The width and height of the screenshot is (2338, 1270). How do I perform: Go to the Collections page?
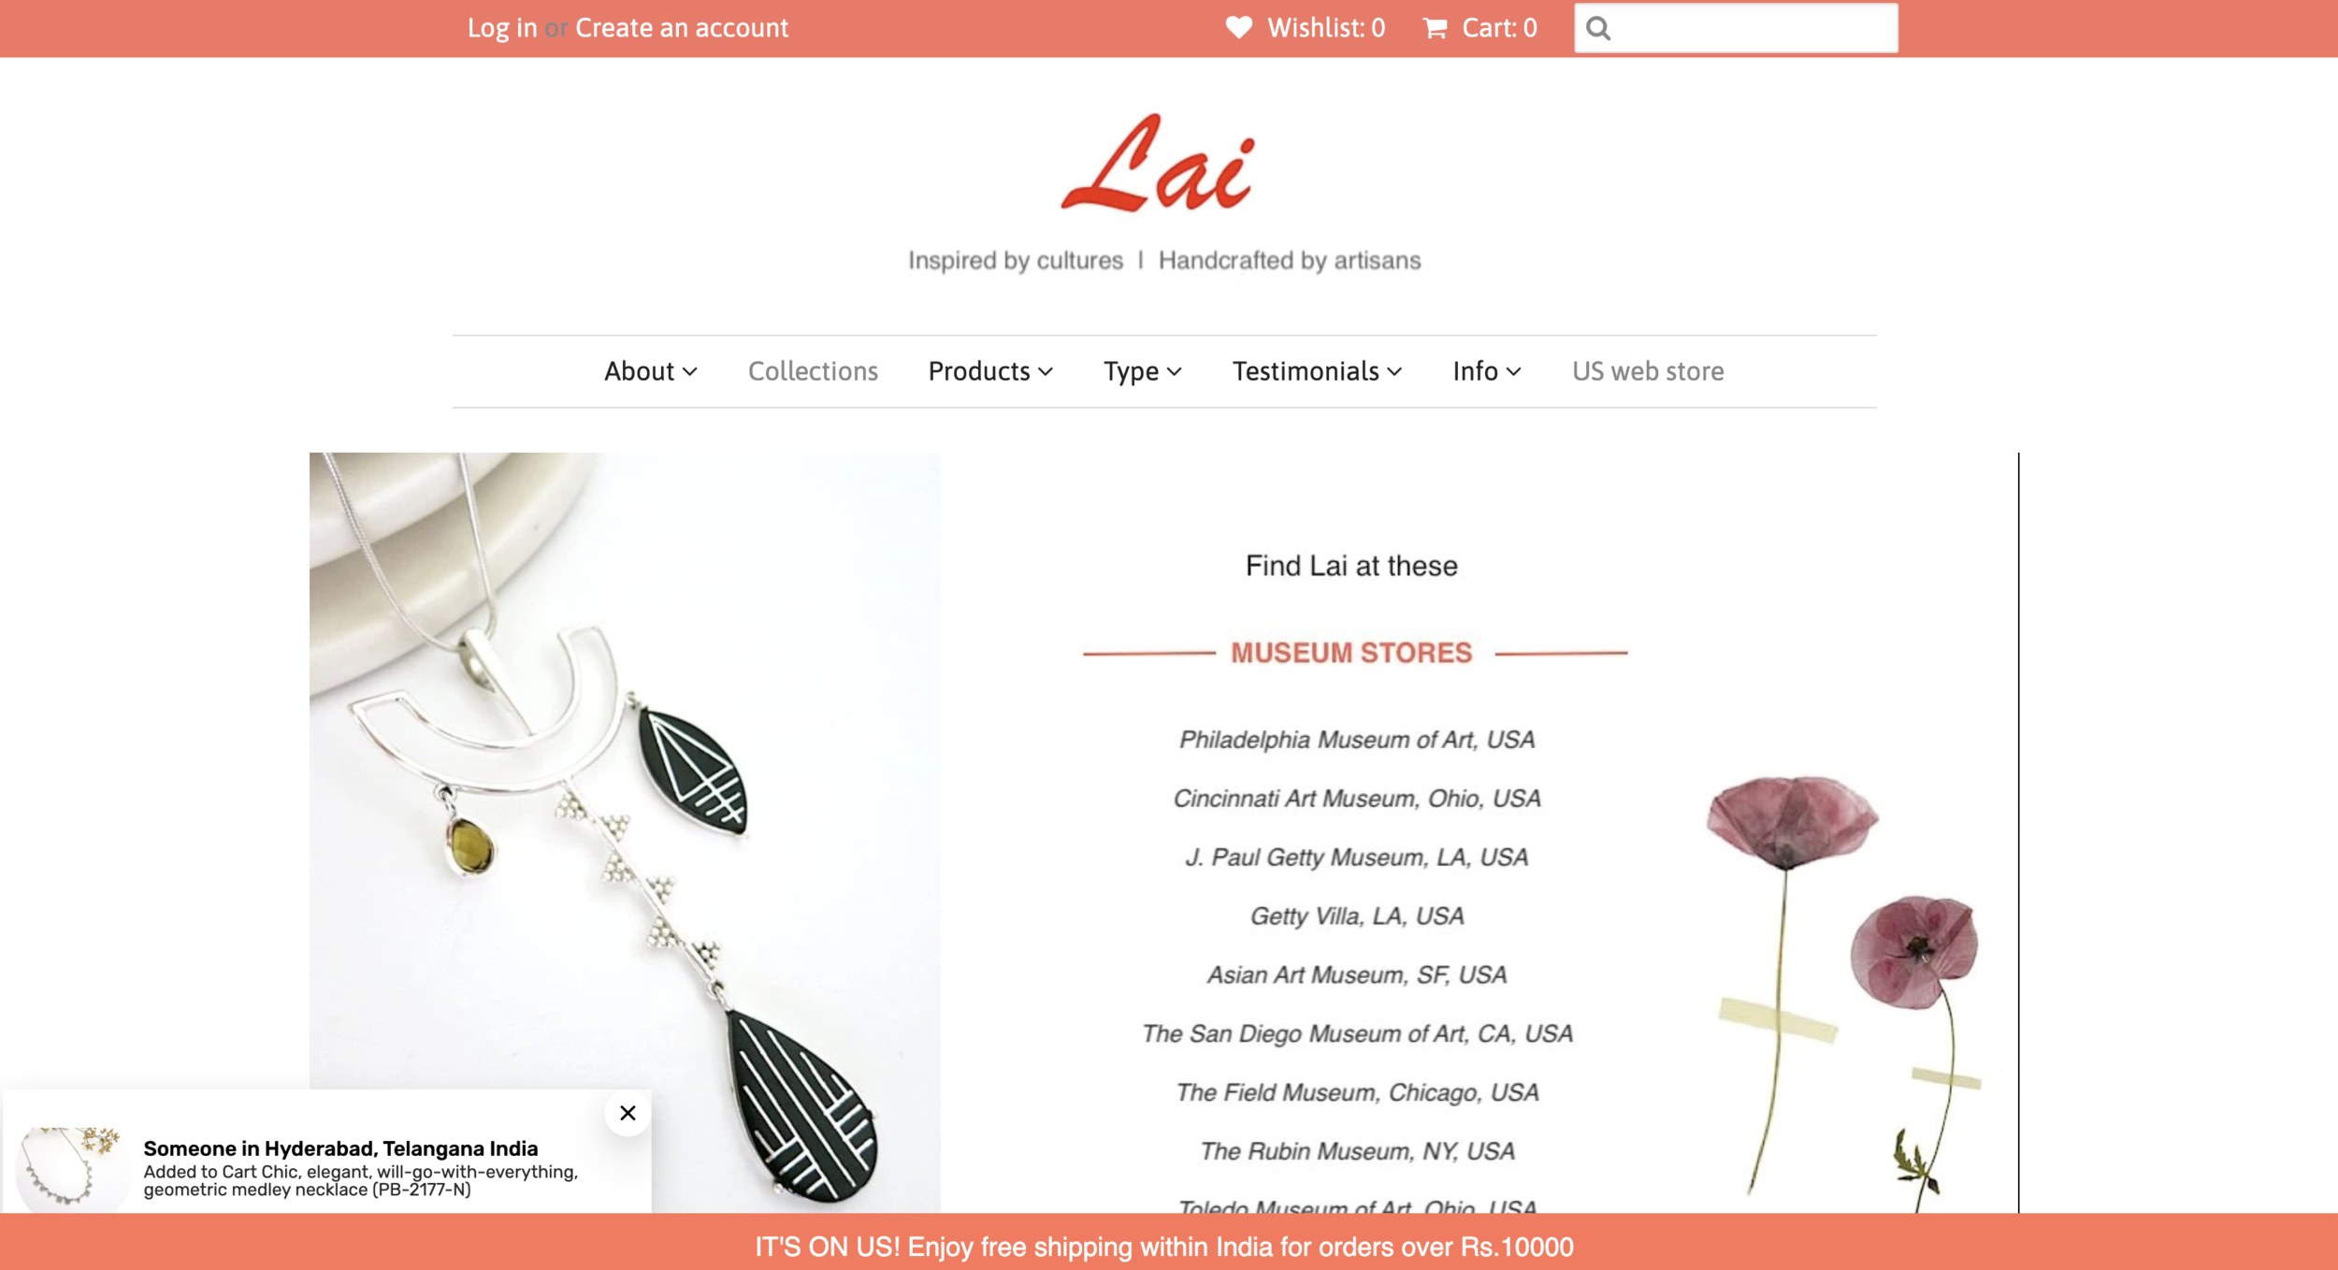813,371
